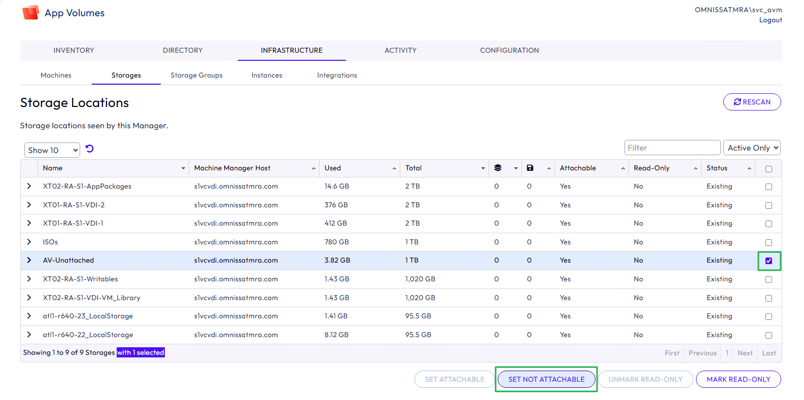This screenshot has width=804, height=400.
Task: Click the sort arrow in Status column
Action: tap(749, 168)
